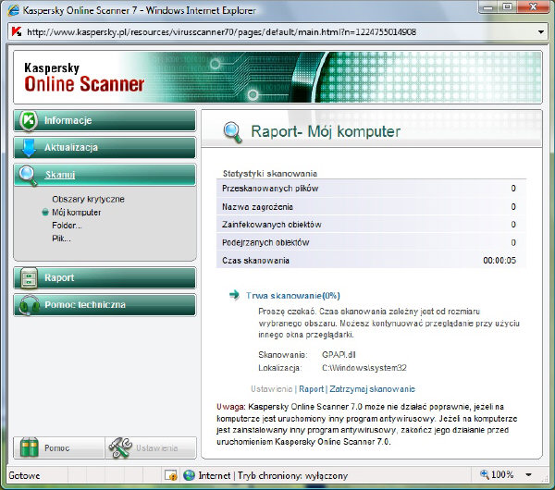555x490 pixels.
Task: Click the Przeskanowanych plików row
Action: tap(371, 189)
